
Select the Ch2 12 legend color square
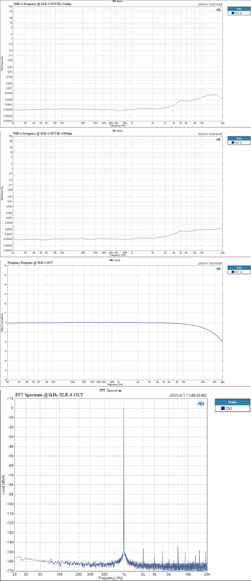pos(233,13)
